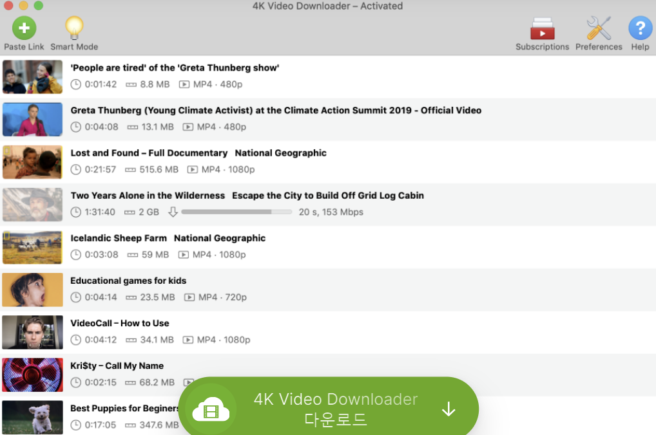Click the down arrow icon in the green download banner
The height and width of the screenshot is (435, 656).
(449, 409)
